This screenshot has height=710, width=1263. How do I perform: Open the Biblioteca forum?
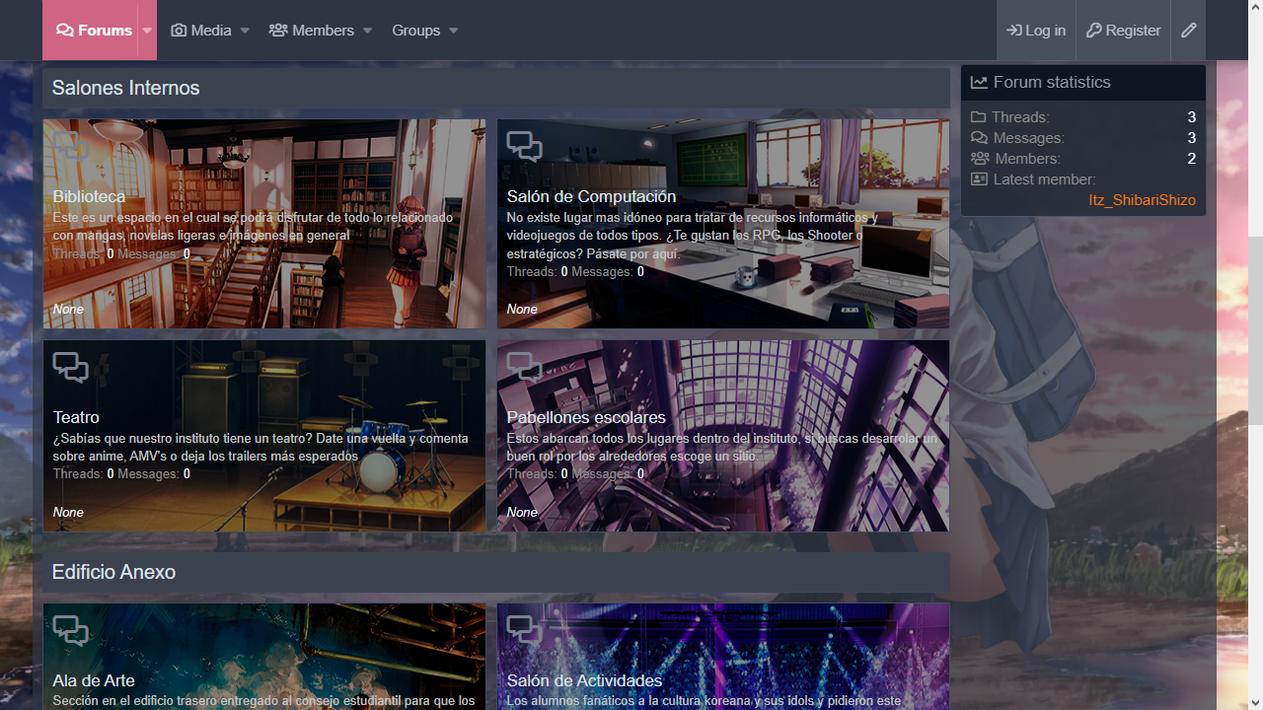pos(89,196)
